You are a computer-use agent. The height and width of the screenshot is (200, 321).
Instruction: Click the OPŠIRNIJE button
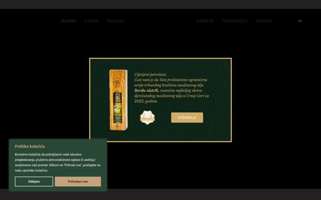tap(187, 117)
